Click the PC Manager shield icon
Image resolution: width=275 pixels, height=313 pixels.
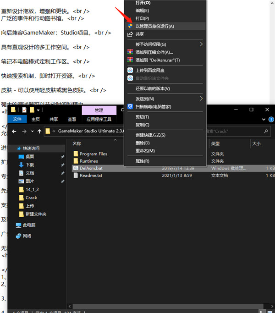pos(130,106)
